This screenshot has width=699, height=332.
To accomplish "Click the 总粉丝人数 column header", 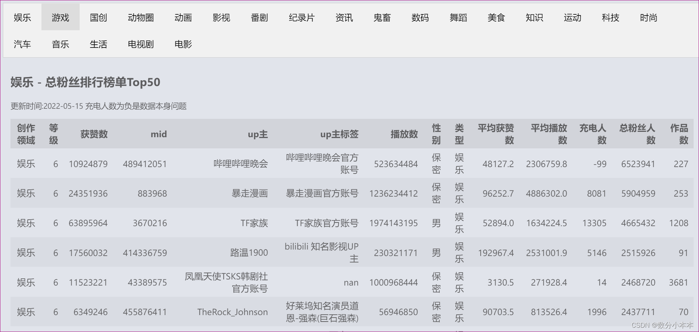I will click(x=637, y=134).
